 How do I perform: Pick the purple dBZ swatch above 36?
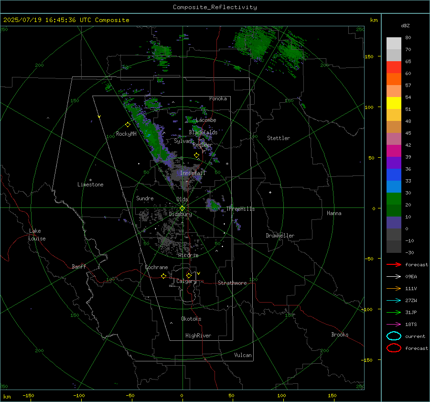coord(394,163)
